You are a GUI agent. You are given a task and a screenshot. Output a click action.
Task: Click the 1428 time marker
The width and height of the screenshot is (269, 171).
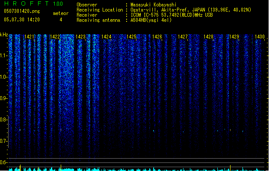(x=208, y=37)
